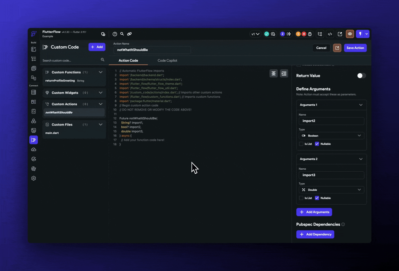Click the Pubspec Dependencies info icon

343,224
